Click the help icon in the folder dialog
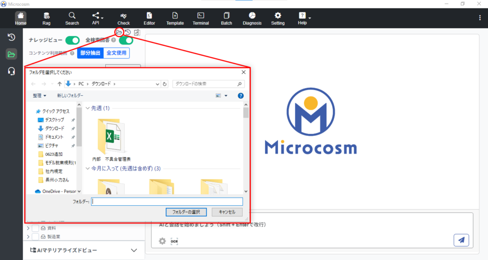This screenshot has height=260, width=488. (241, 96)
